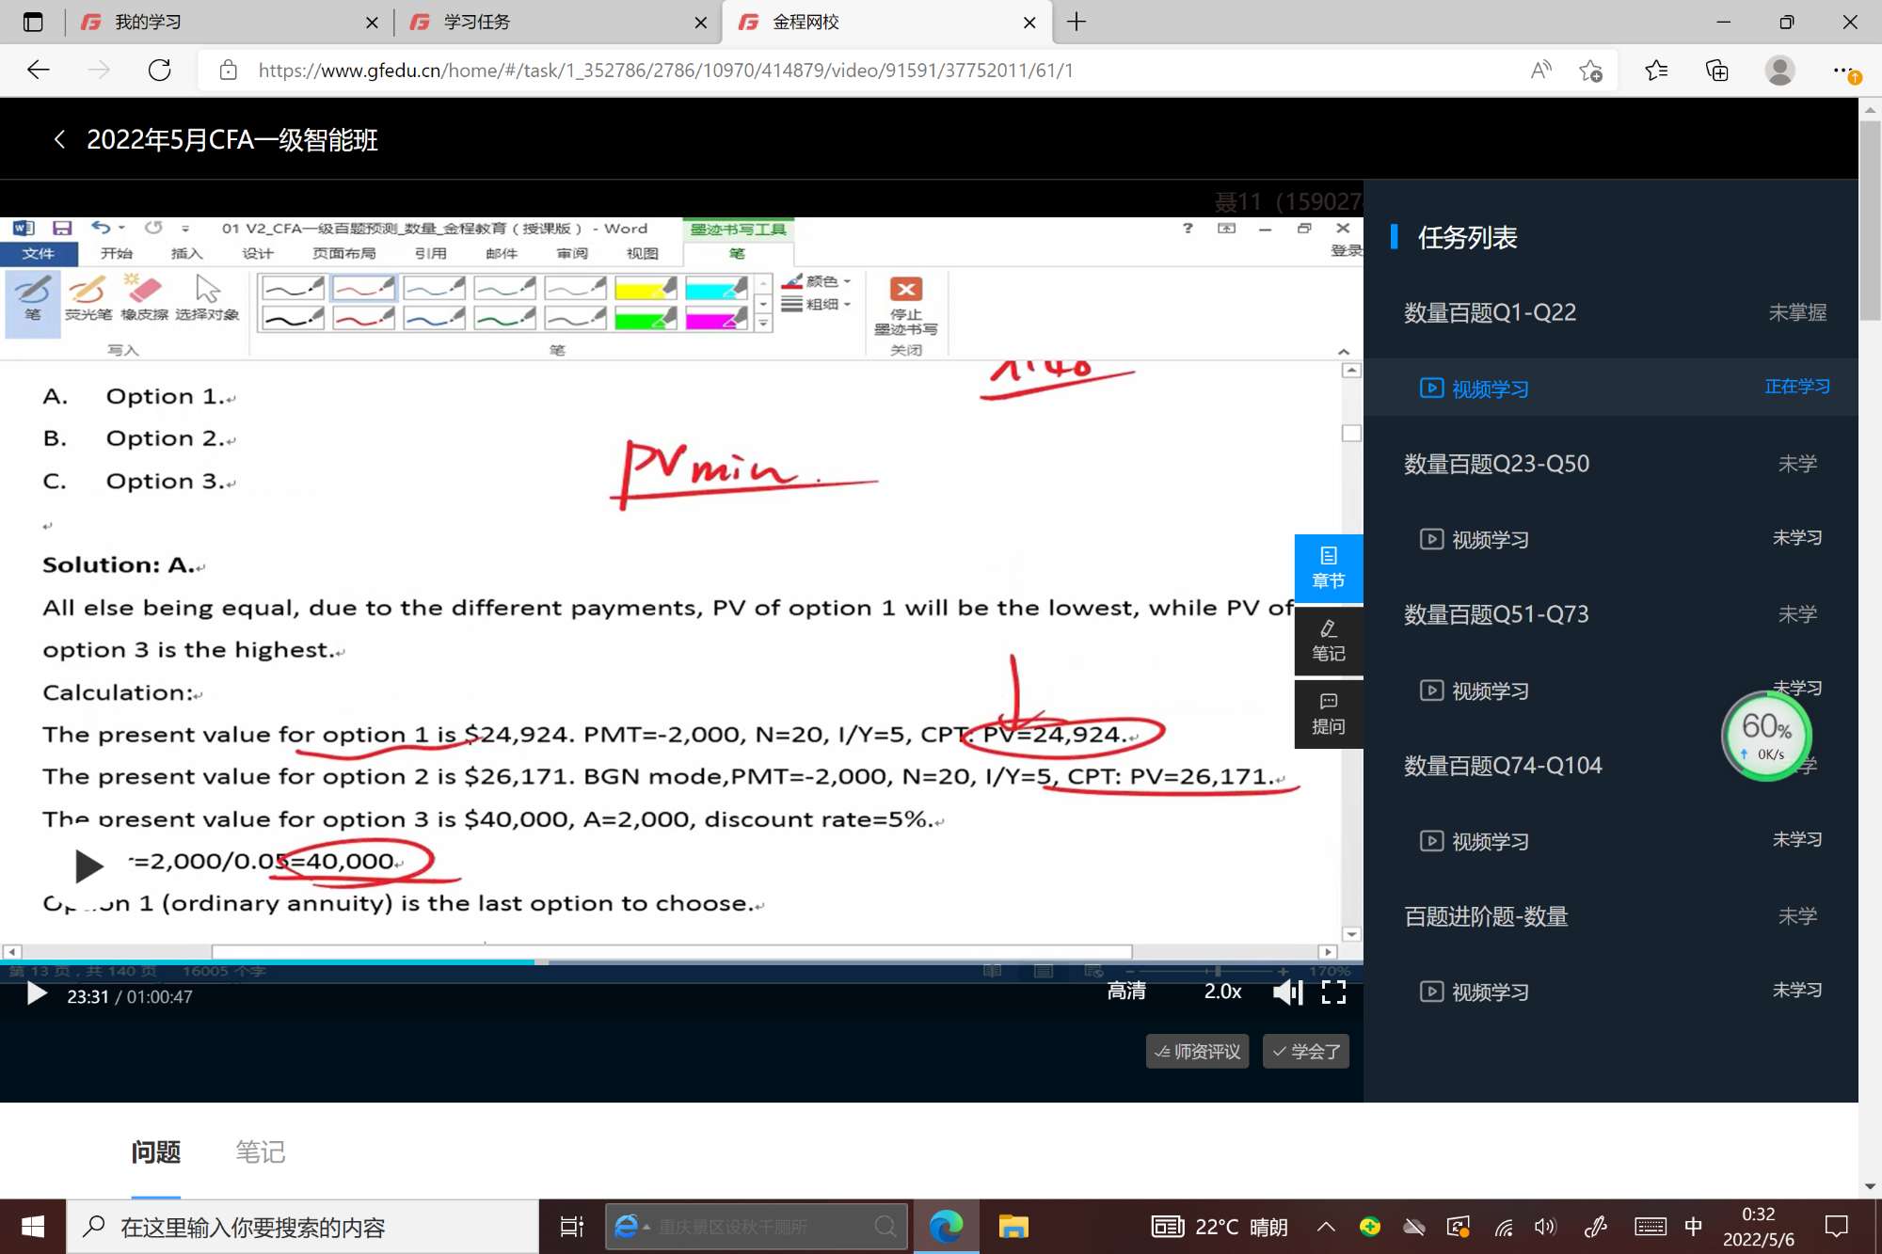Switch to 学习任务 browser tab
The height and width of the screenshot is (1254, 1882).
[x=557, y=22]
